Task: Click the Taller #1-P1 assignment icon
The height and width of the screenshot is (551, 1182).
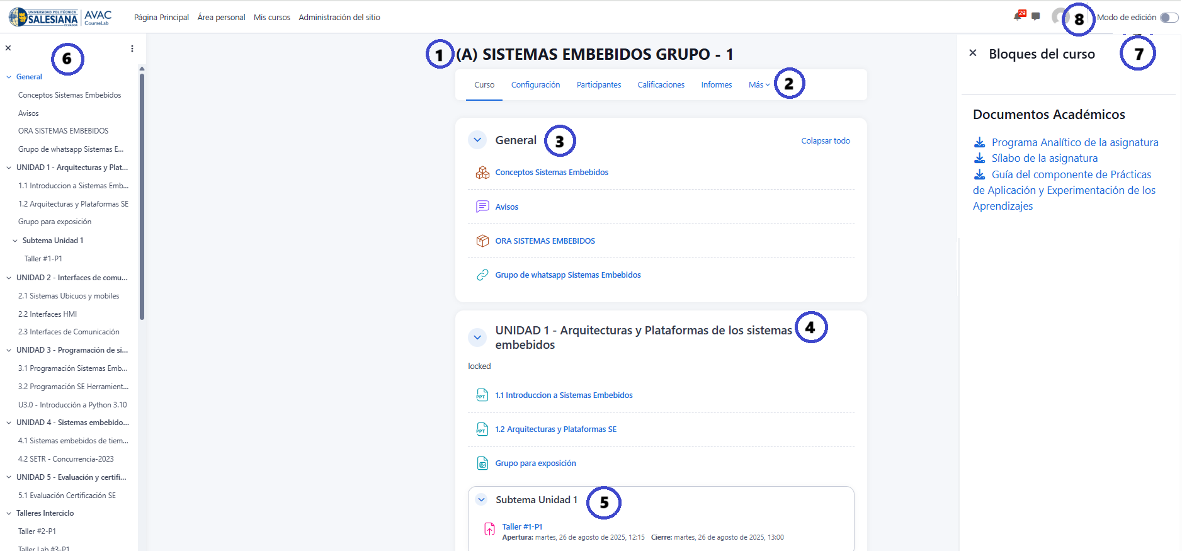Action: (x=489, y=529)
